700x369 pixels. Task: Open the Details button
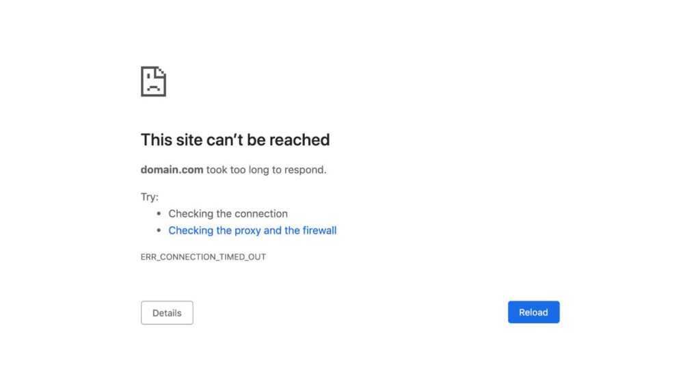167,313
